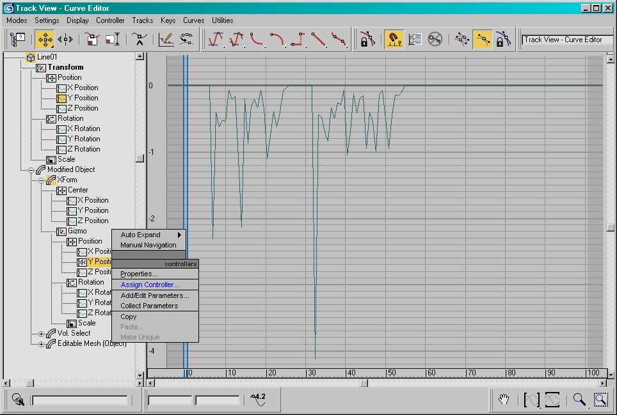The image size is (617, 415).
Task: Select the X Rotation track under Transform
Action: pyautogui.click(x=83, y=129)
